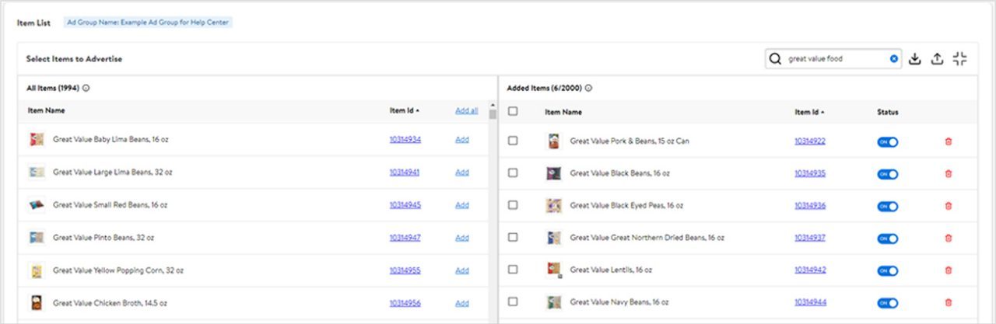Click the Add all link
The height and width of the screenshot is (324, 996).
pos(466,111)
